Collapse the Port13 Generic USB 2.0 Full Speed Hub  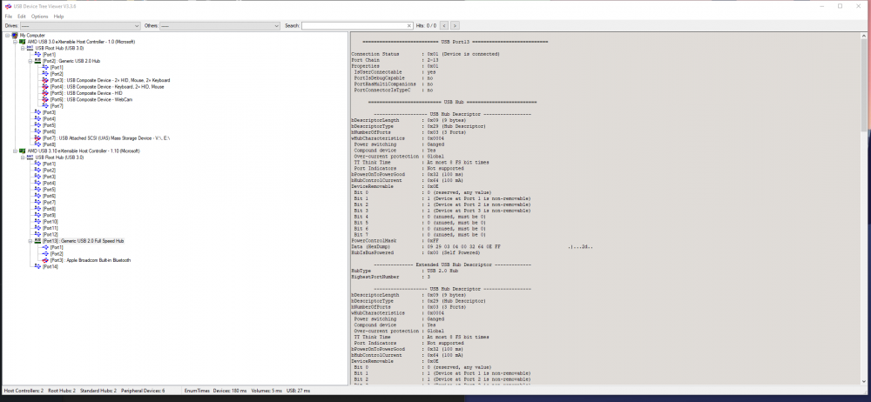30,241
